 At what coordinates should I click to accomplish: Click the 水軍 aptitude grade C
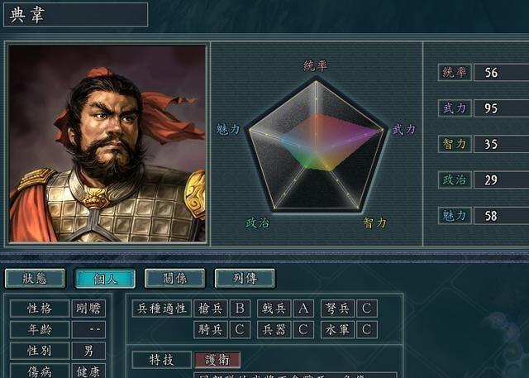click(x=367, y=329)
